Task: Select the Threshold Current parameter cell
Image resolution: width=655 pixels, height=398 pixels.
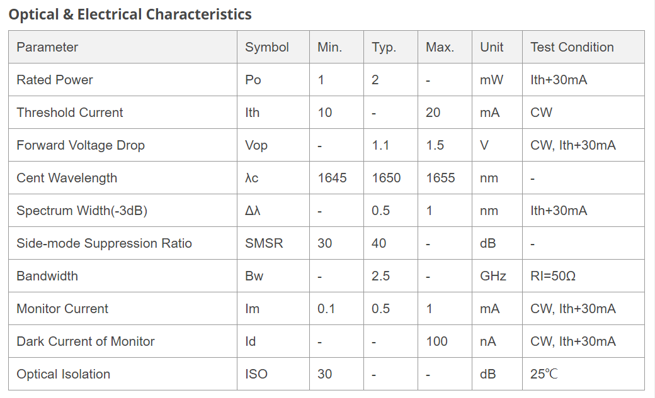Action: [x=123, y=113]
